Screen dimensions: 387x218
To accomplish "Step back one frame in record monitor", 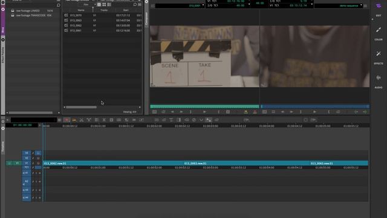I will click(282, 112).
